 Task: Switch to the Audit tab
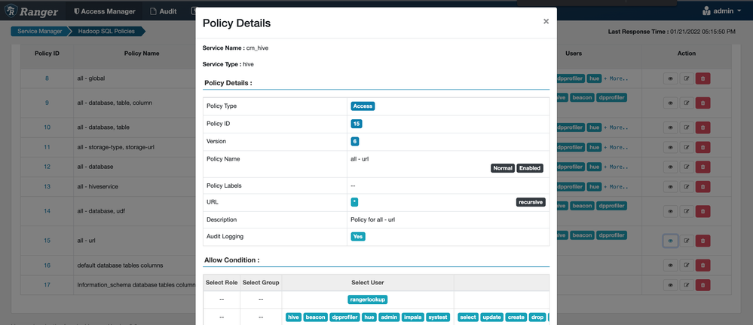(x=164, y=11)
